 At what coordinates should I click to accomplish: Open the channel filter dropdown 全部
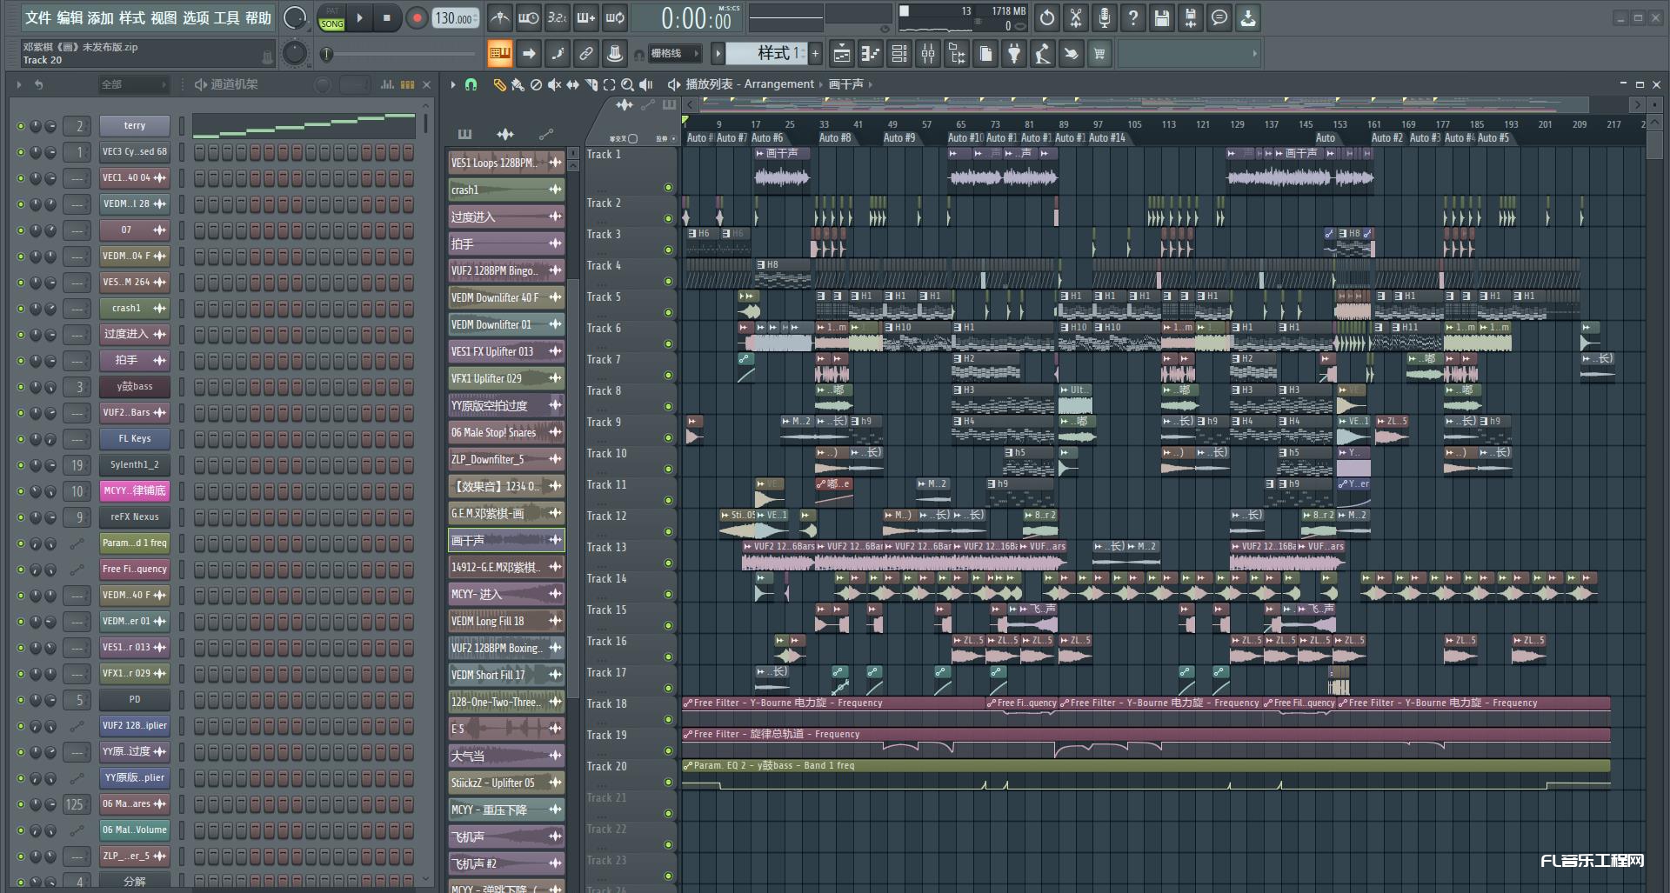133,84
